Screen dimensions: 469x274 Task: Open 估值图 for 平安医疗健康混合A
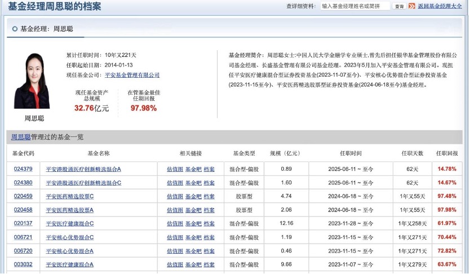coord(175,264)
